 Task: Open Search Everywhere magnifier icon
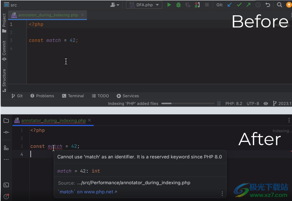(279, 5)
